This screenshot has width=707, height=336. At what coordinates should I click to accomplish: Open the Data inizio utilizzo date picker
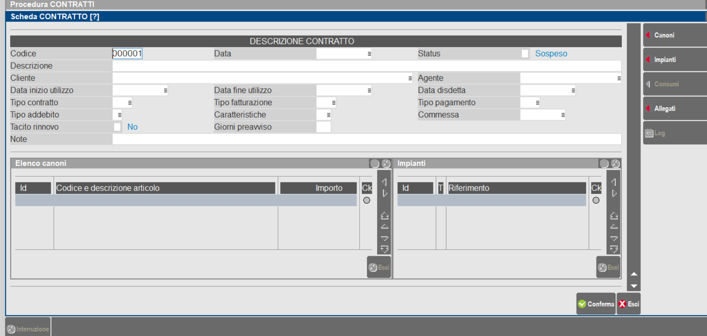pyautogui.click(x=165, y=90)
